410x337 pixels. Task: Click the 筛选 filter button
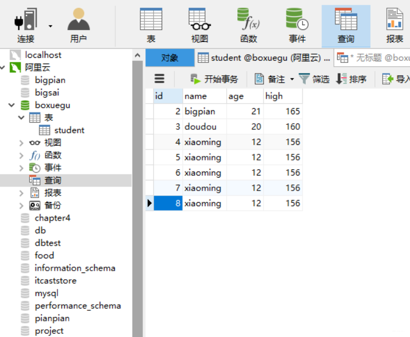pyautogui.click(x=314, y=79)
